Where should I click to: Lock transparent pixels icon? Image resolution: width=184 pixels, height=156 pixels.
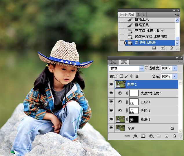point(121,76)
